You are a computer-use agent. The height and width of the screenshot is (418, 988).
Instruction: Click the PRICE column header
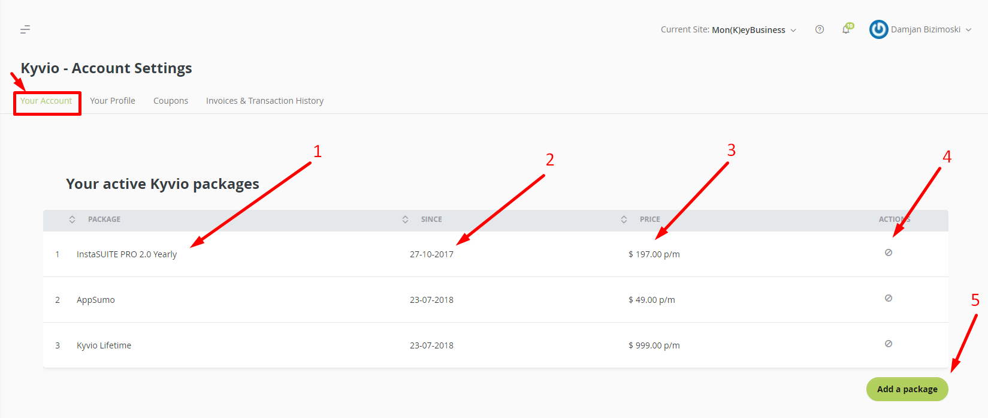[x=649, y=219]
